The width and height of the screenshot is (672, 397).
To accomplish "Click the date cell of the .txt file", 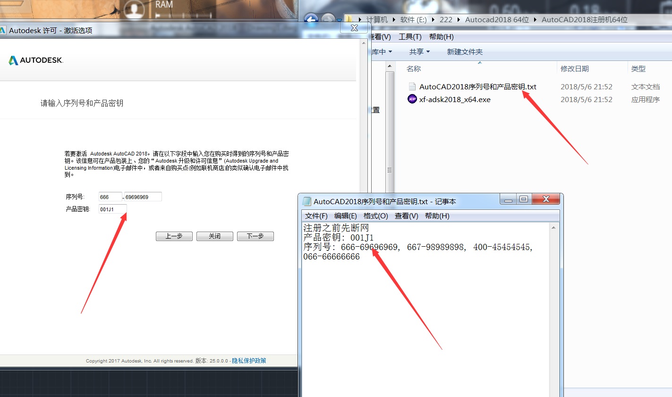I will (x=587, y=86).
